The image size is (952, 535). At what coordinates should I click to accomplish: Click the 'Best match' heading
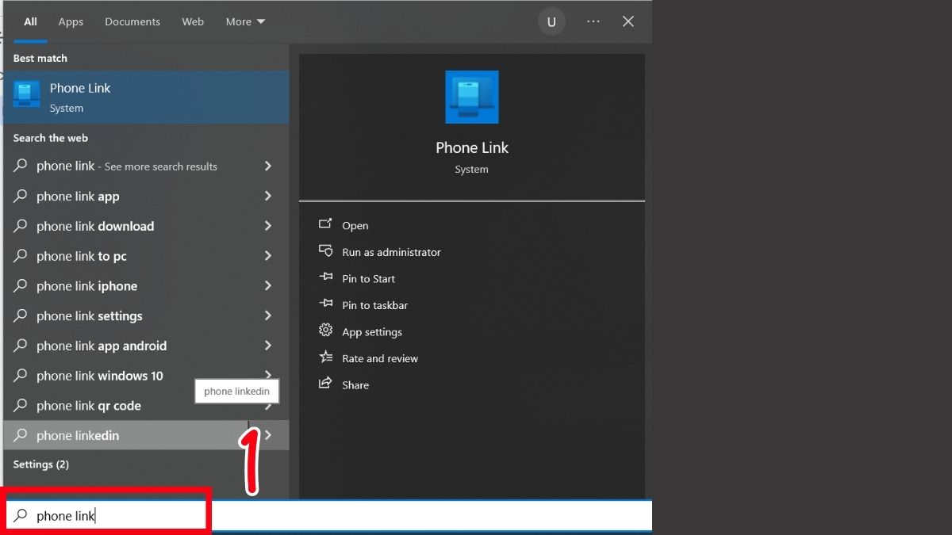[x=40, y=58]
